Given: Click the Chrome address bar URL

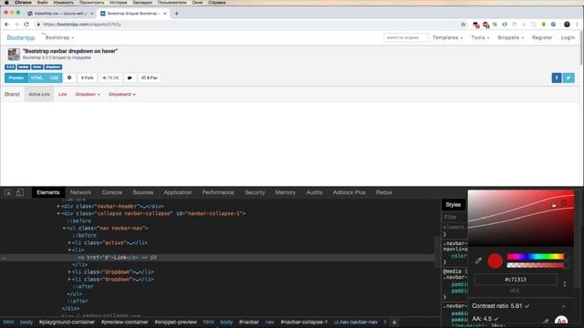Looking at the screenshot, I should [82, 25].
